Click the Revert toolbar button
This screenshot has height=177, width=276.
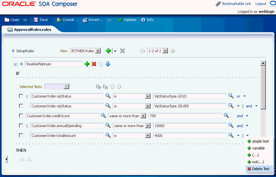point(93,20)
